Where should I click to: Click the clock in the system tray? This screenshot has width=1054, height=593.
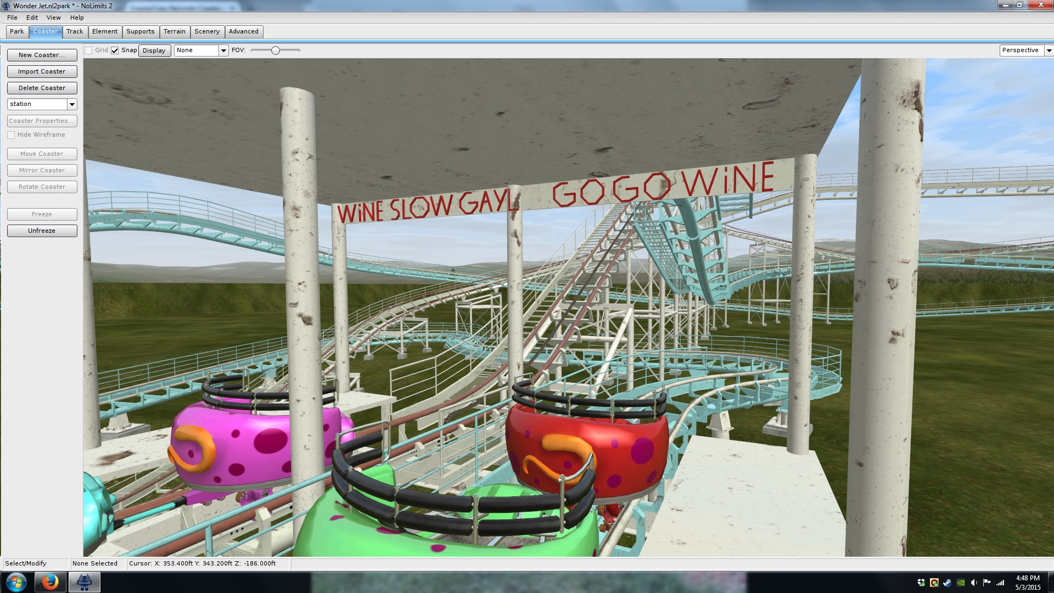click(1027, 583)
